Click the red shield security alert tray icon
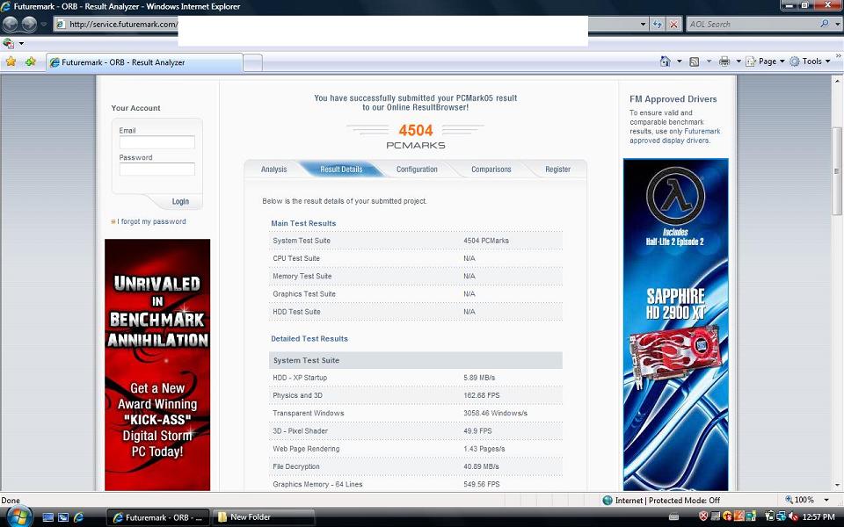This screenshot has width=844, height=527. pos(703,516)
